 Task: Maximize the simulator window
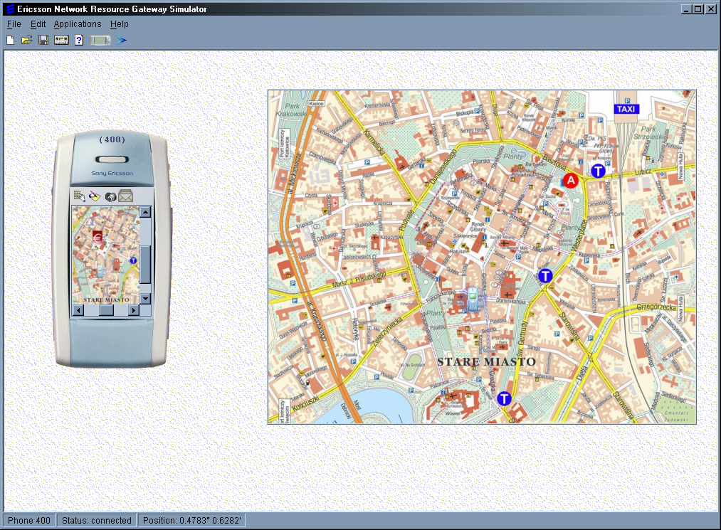(x=698, y=9)
